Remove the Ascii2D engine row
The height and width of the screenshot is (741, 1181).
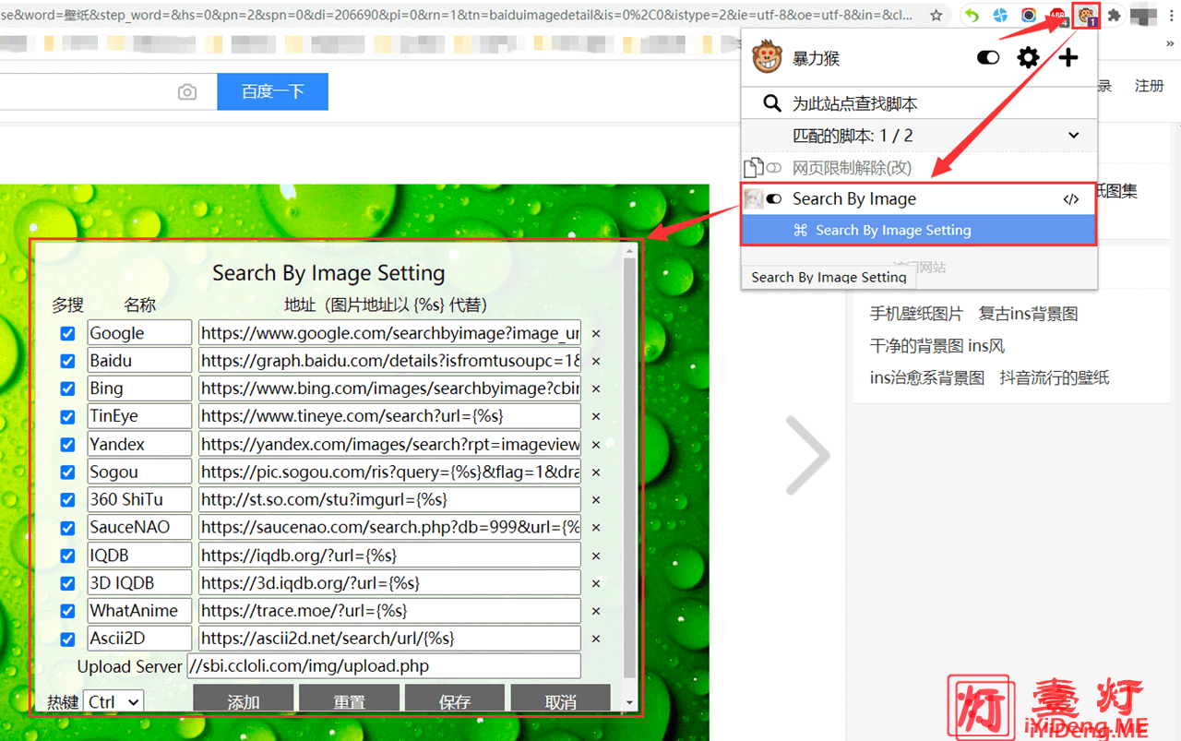(595, 639)
